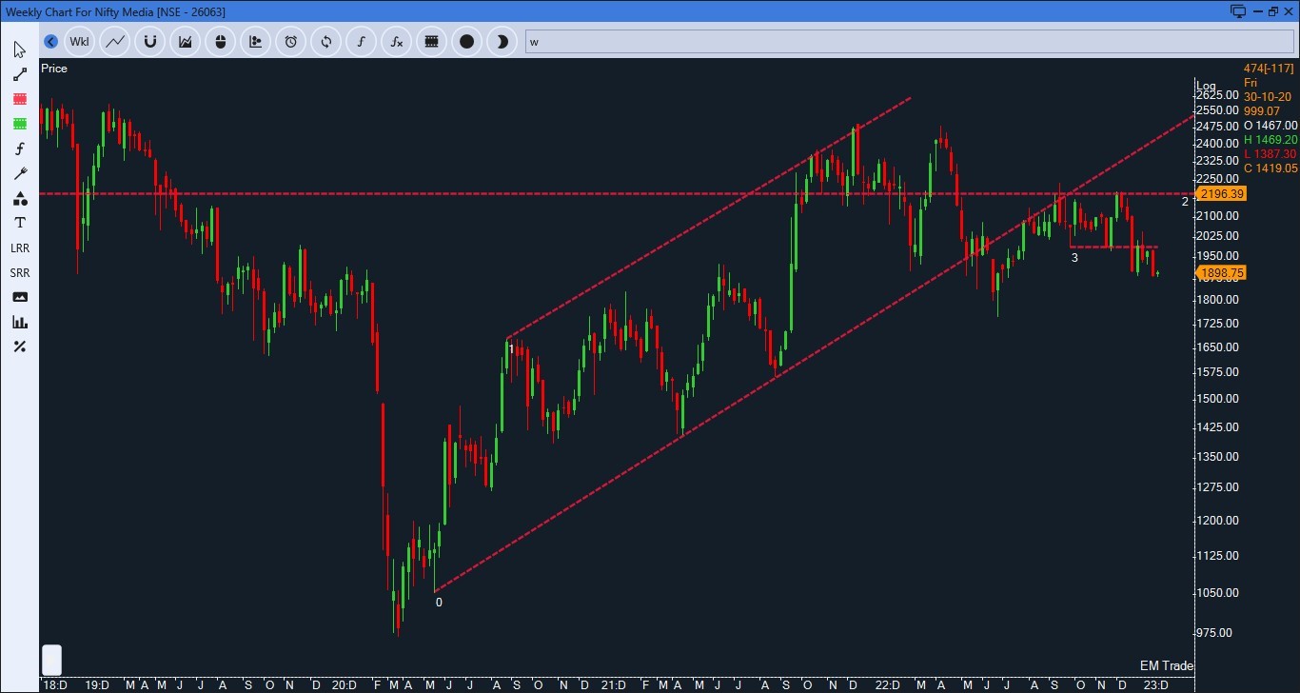Pick the green rectangle zone tool

click(x=19, y=124)
